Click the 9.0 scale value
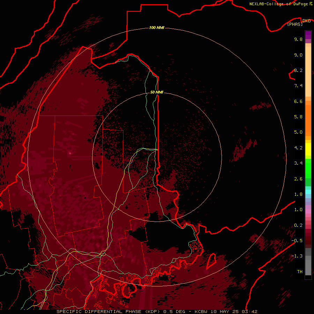314x314 pixels. 298,55
